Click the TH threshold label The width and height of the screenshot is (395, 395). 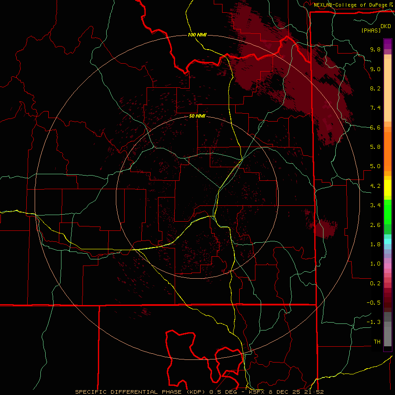pos(377,342)
